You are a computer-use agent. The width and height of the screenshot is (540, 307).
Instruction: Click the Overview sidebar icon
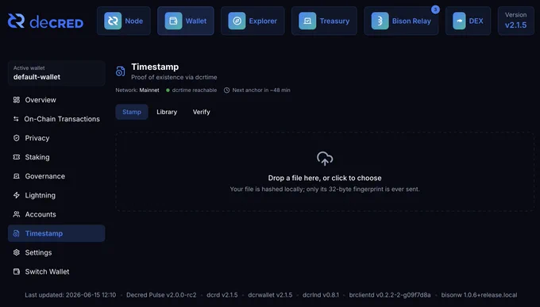coord(16,100)
